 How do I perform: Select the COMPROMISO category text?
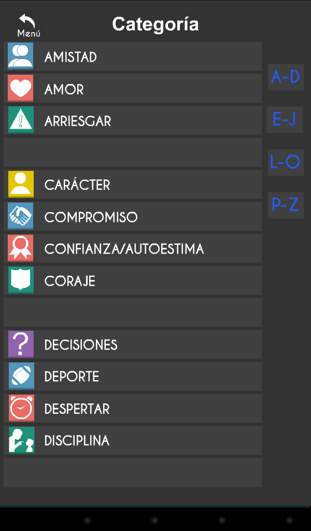pyautogui.click(x=91, y=217)
